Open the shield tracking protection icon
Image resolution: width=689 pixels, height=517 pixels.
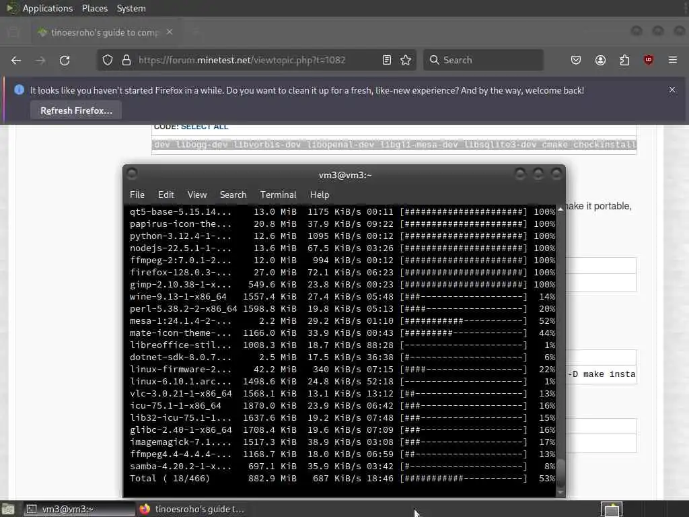coord(108,60)
